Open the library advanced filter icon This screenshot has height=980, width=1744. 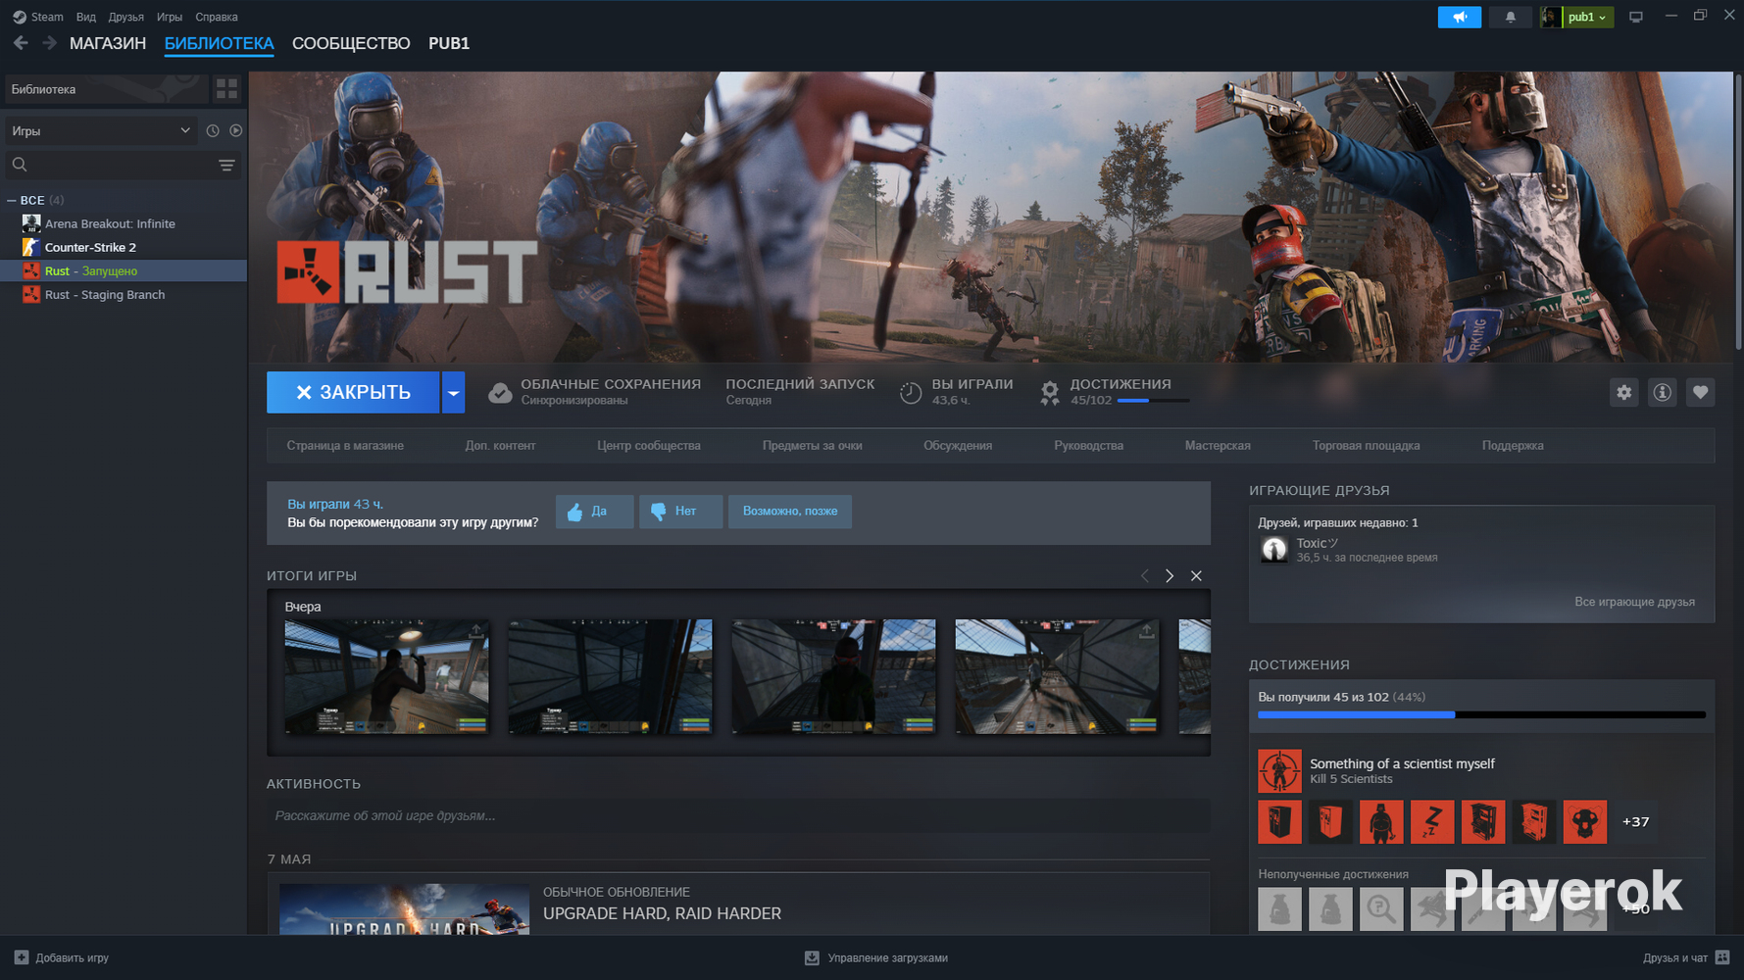pos(226,165)
